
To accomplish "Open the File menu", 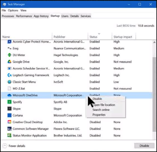I will pos(4,10).
